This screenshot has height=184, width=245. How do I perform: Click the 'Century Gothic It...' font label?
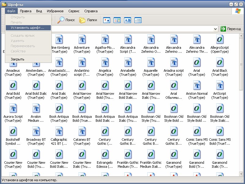(x=174, y=142)
